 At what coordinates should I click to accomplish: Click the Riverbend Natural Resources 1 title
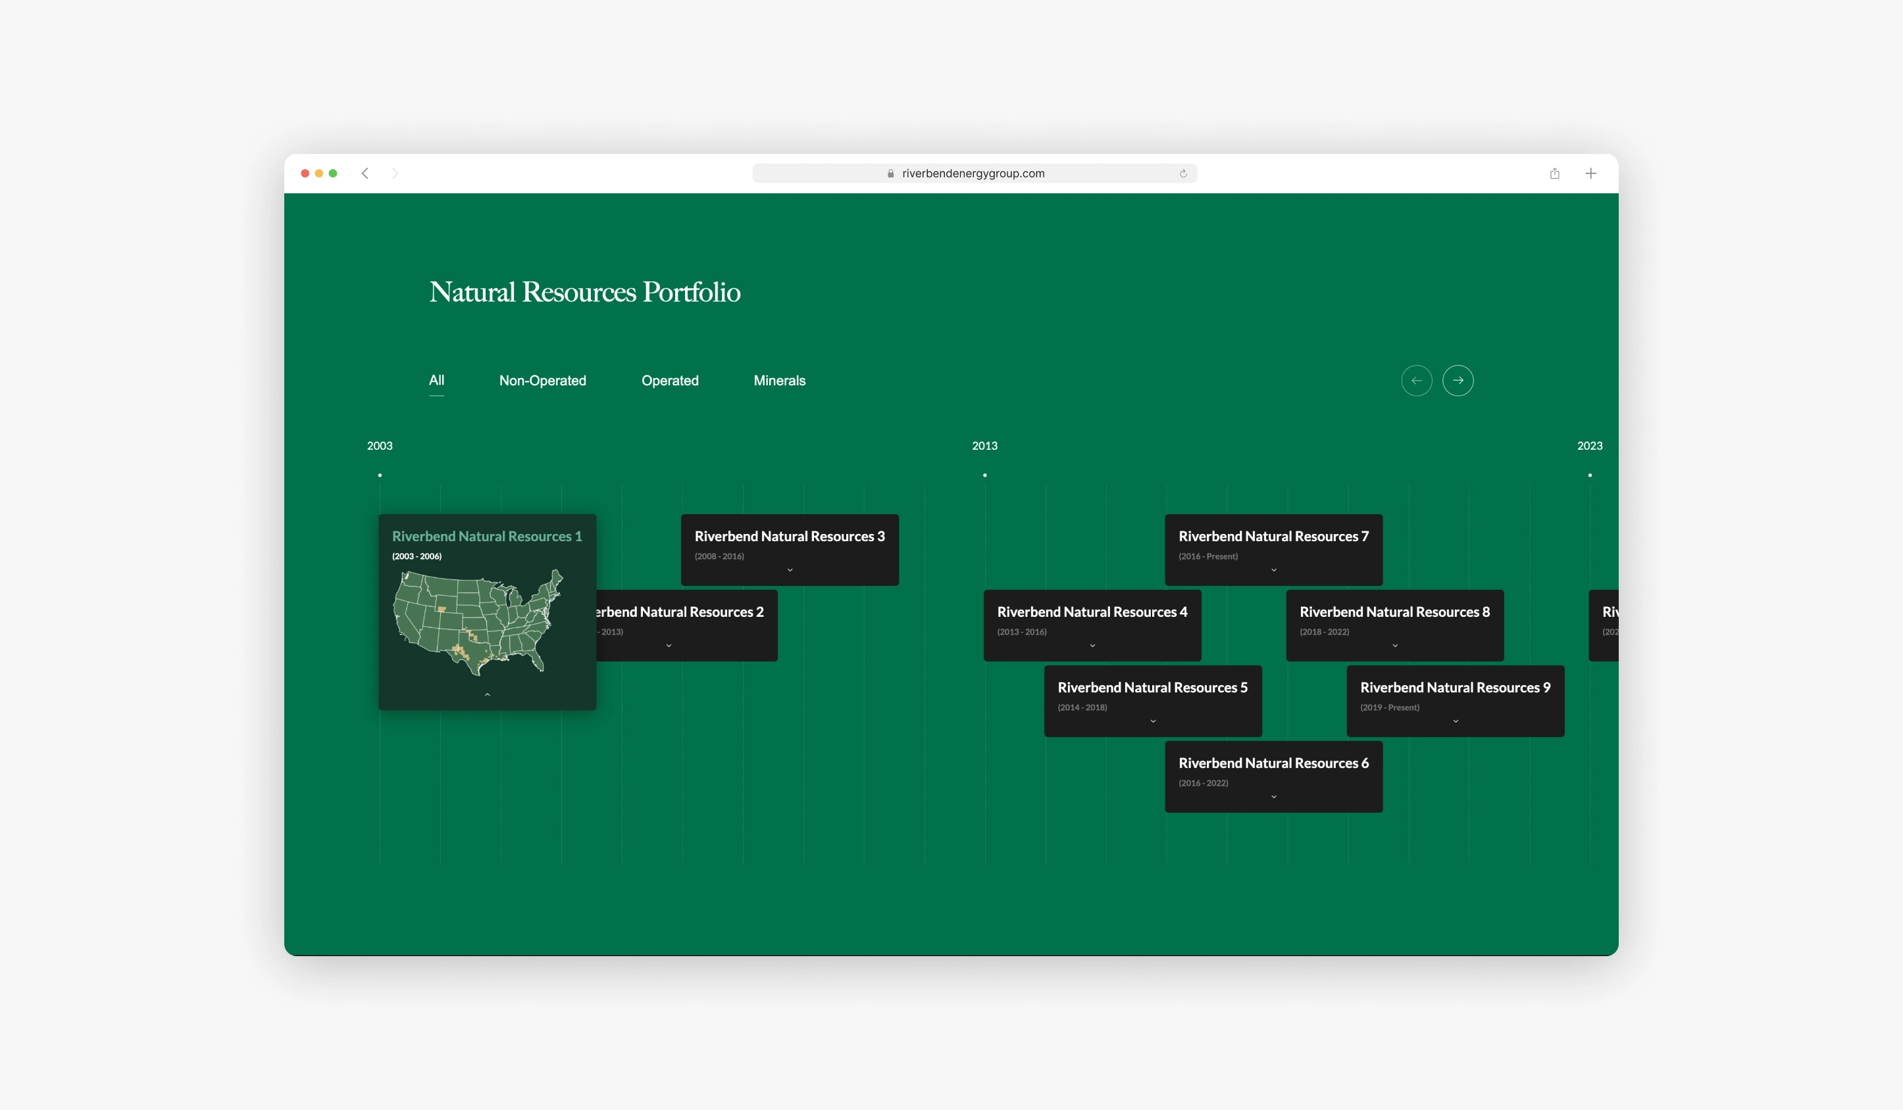(x=487, y=537)
